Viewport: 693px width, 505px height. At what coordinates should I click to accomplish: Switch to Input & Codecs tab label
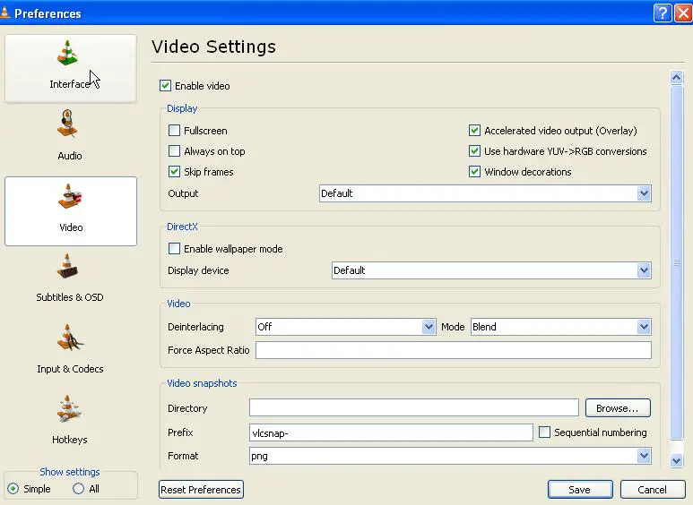70,369
